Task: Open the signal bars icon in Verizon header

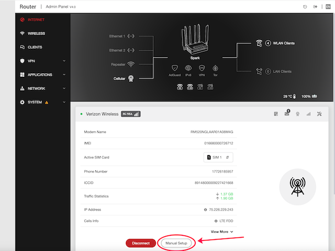Action: click(308, 114)
